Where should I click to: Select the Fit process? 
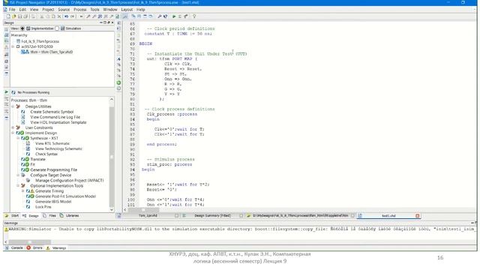[x=32, y=165]
